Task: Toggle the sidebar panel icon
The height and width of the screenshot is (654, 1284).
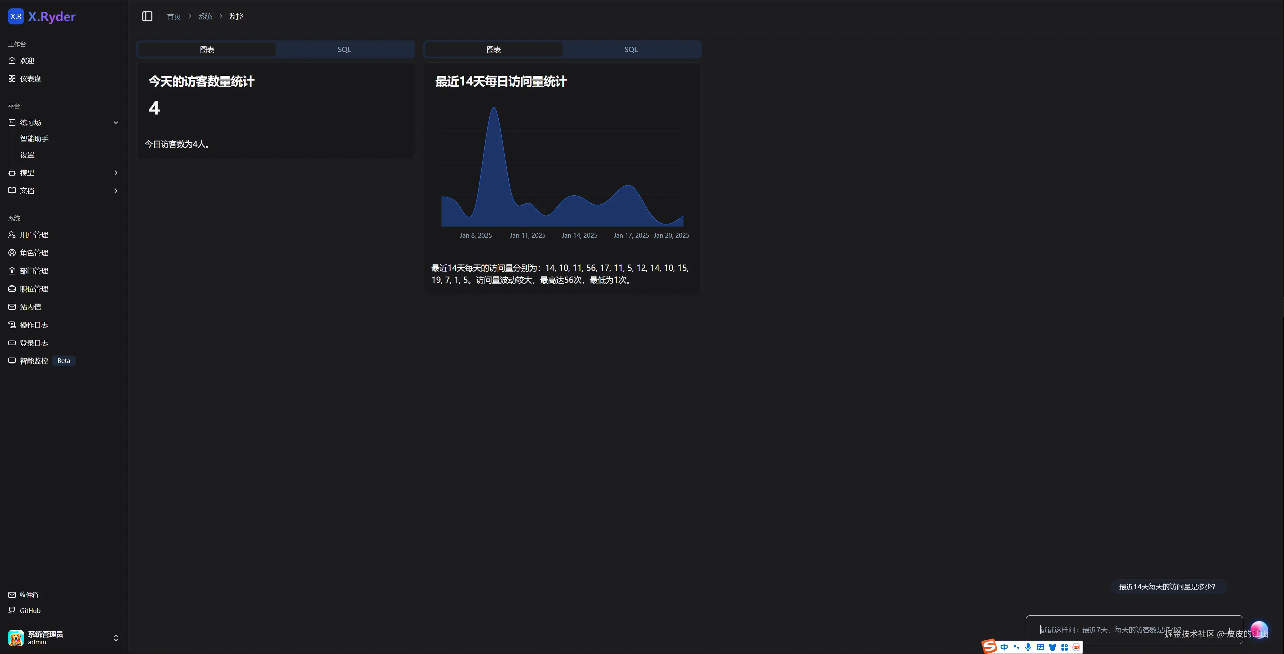Action: (x=147, y=16)
